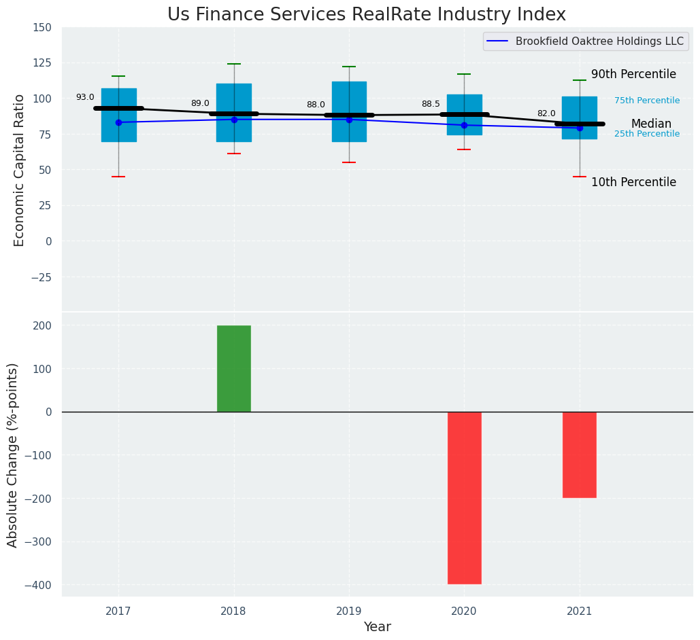Image resolution: width=700 pixels, height=640 pixels.
Task: Click the 75th Percentile label
Action: click(646, 101)
